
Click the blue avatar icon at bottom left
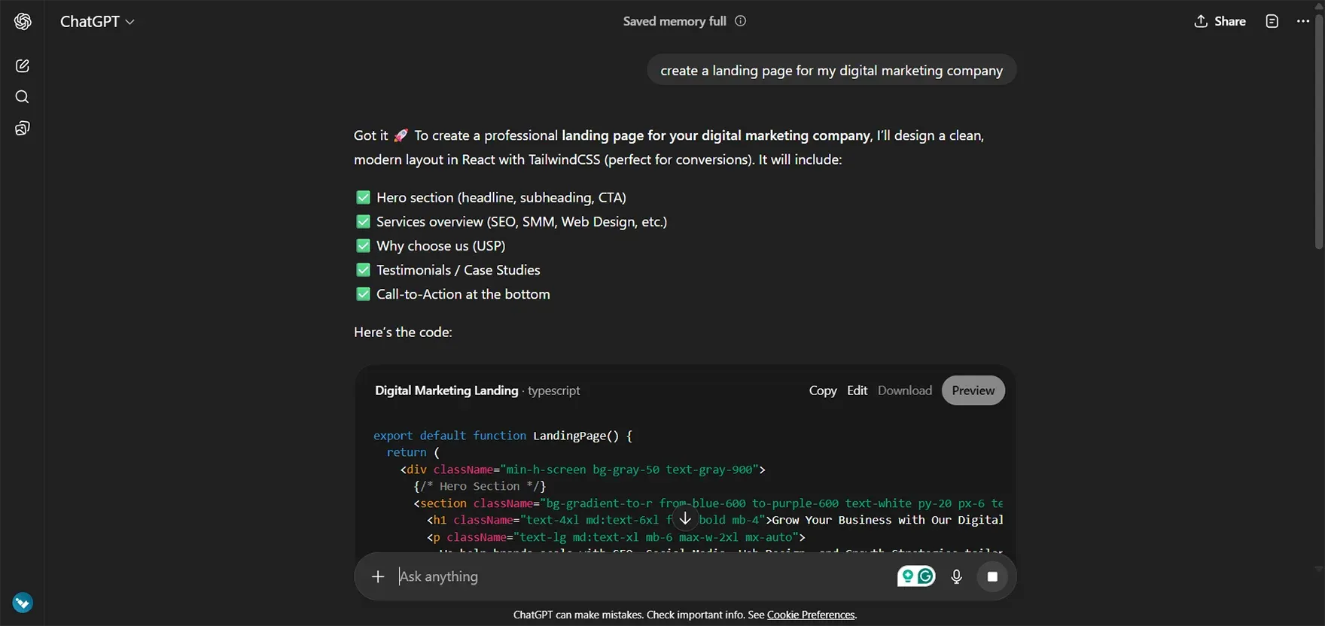click(23, 603)
